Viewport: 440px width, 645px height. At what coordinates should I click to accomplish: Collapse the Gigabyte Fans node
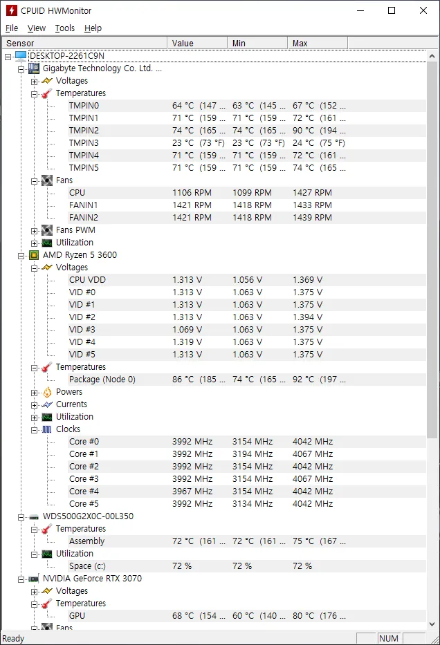point(35,181)
